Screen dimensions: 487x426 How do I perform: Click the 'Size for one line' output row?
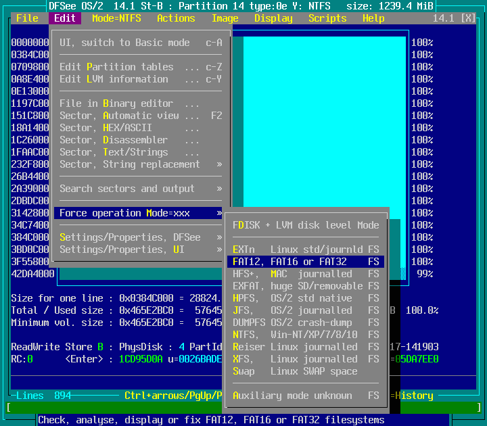(116, 298)
